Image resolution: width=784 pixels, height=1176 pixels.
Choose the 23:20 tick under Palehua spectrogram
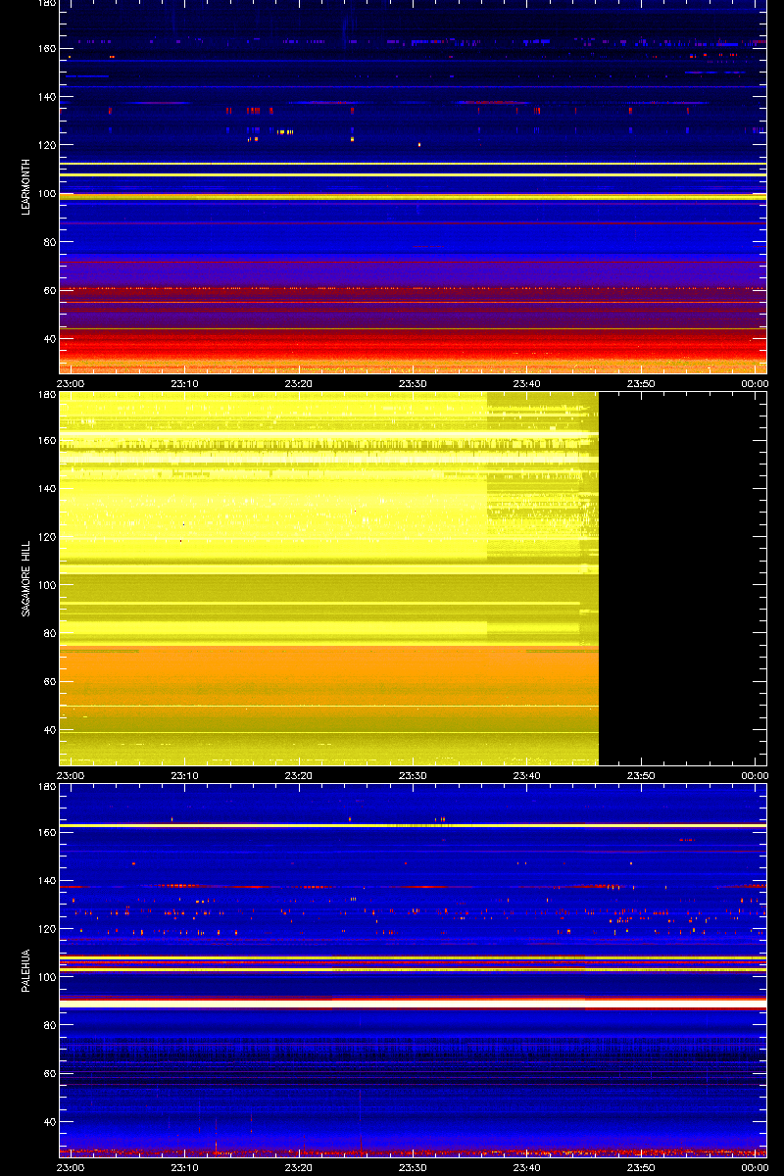[x=299, y=1168]
